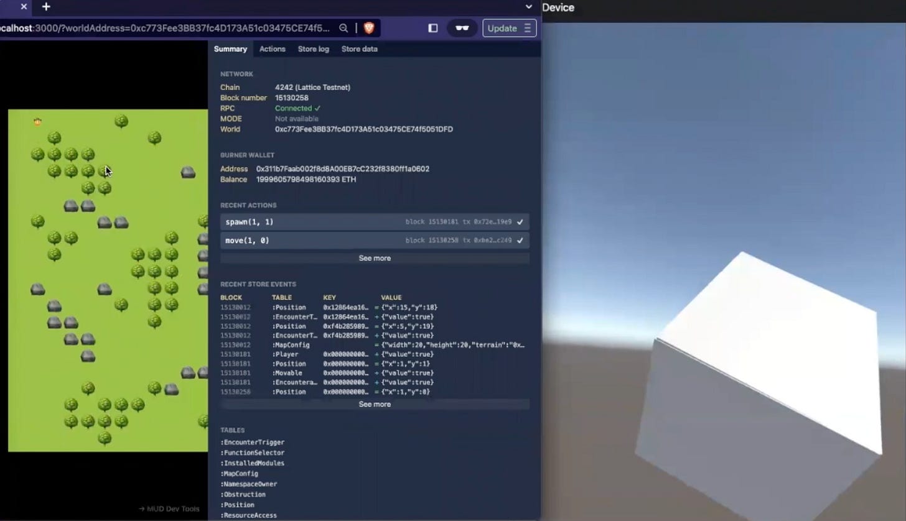Open the Store data tab
This screenshot has height=521, width=906.
point(359,48)
